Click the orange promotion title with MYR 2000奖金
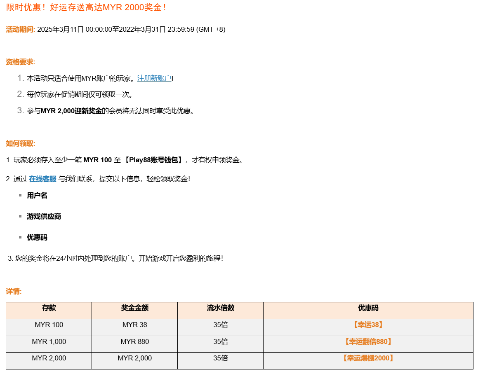This screenshot has width=478, height=374. [86, 7]
